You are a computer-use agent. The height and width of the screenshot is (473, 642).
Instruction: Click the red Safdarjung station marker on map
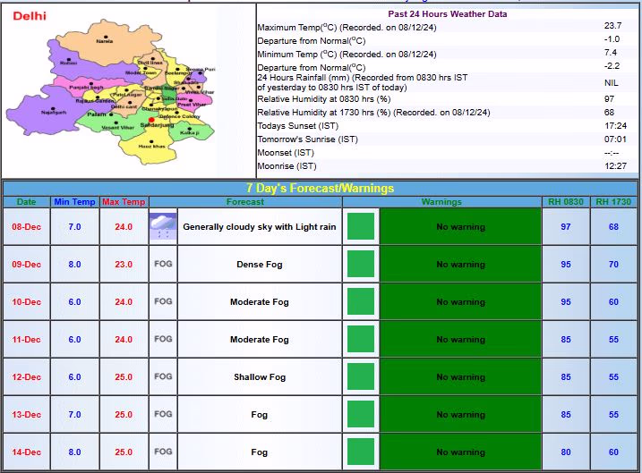click(153, 119)
